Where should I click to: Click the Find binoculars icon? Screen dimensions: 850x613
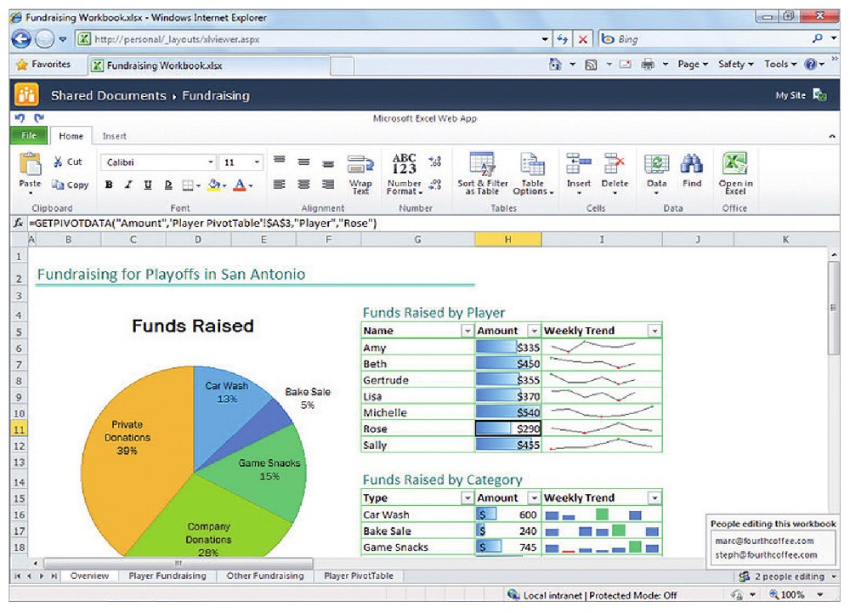692,164
